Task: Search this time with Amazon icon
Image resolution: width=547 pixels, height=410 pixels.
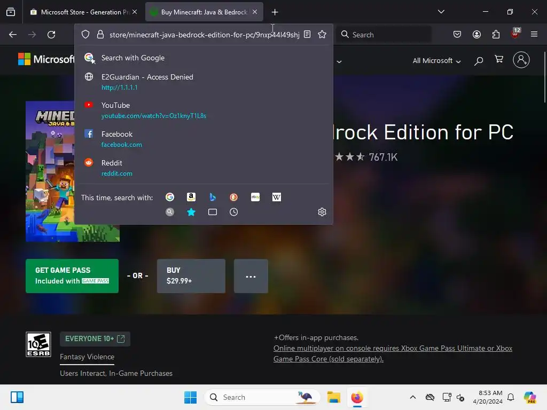Action: pos(191,198)
